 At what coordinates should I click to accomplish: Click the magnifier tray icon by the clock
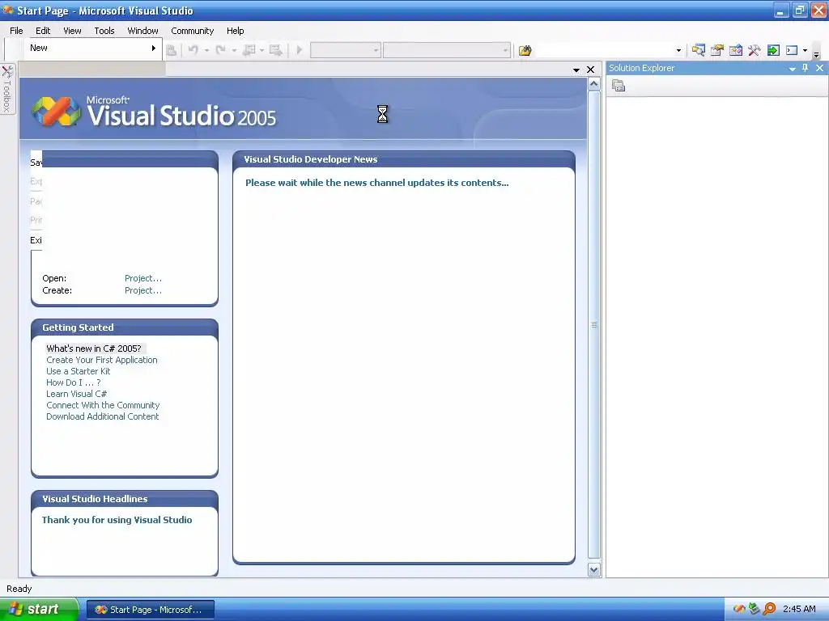point(770,609)
